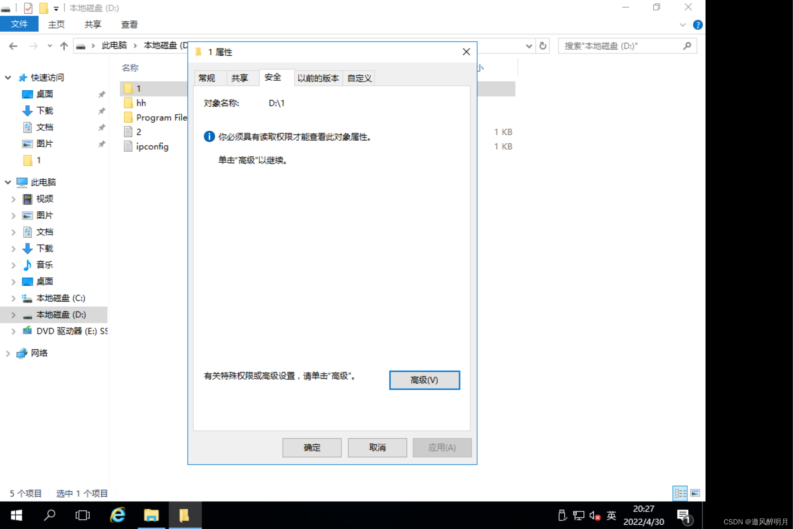The height and width of the screenshot is (529, 793).
Task: Expand 快速访问 in left panel
Action: 7,77
